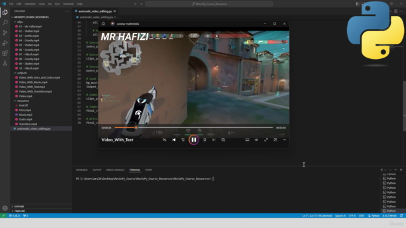This screenshot has width=406, height=228.
Task: Click Ln 71, Col 57 status entry
Action: pyautogui.click(x=317, y=215)
